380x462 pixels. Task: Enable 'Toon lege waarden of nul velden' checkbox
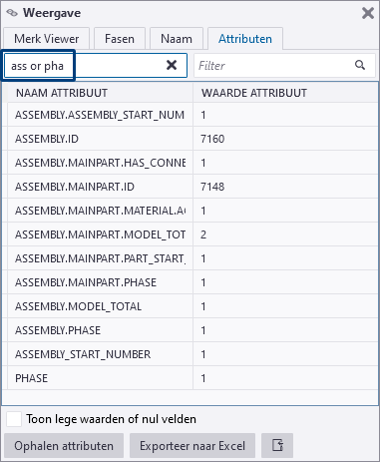tap(14, 419)
